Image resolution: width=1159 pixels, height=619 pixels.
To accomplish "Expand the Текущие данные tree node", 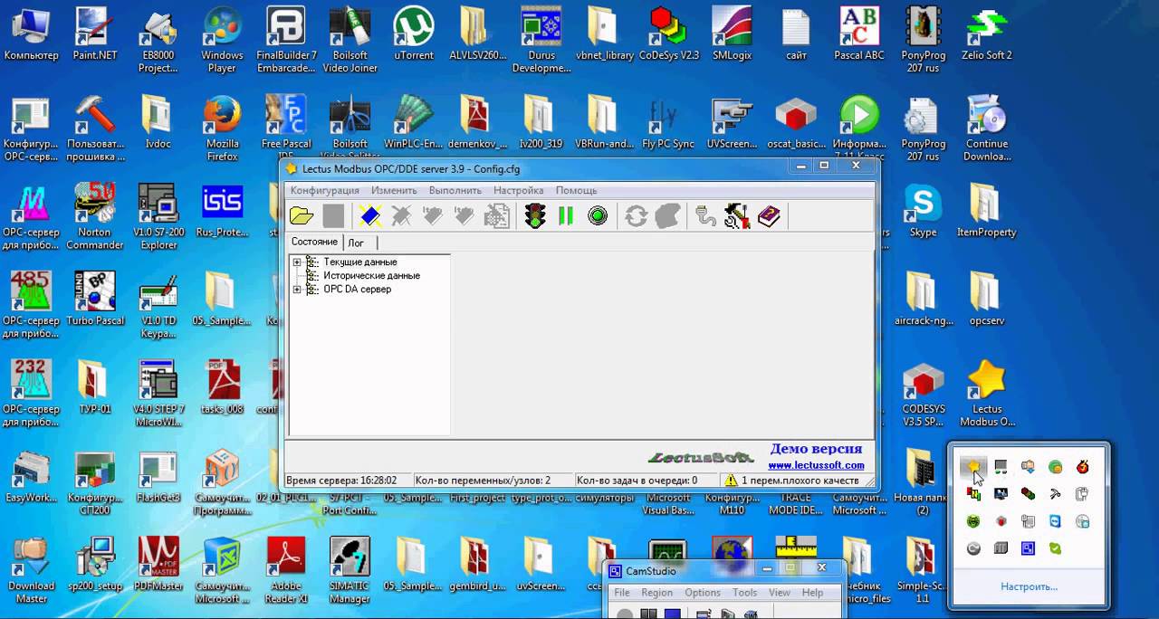I will click(x=296, y=262).
